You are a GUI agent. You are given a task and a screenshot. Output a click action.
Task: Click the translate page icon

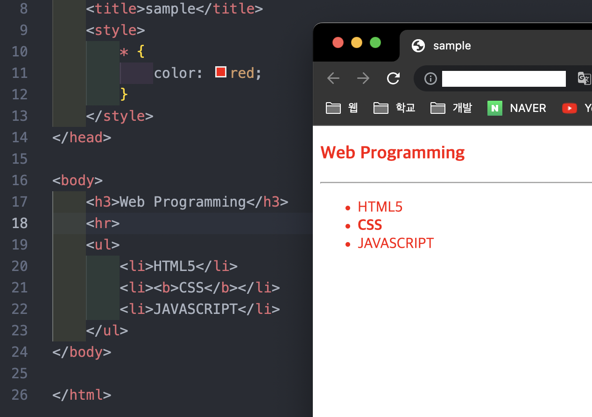click(584, 78)
